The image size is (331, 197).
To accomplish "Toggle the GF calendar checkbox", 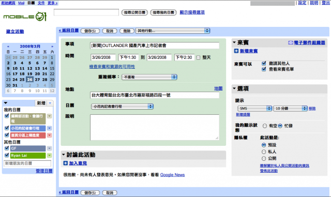I will [7, 148].
